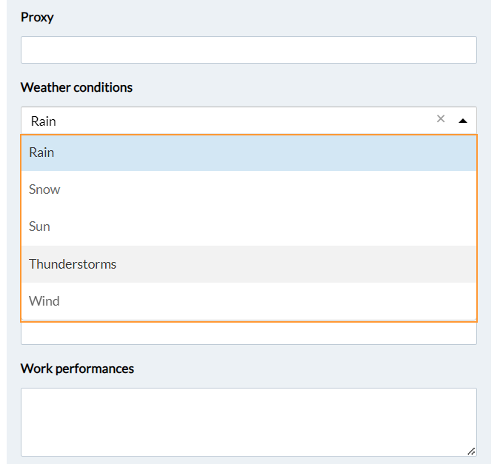
Task: Collapse the Weather conditions dropdown arrow
Action: pos(463,121)
